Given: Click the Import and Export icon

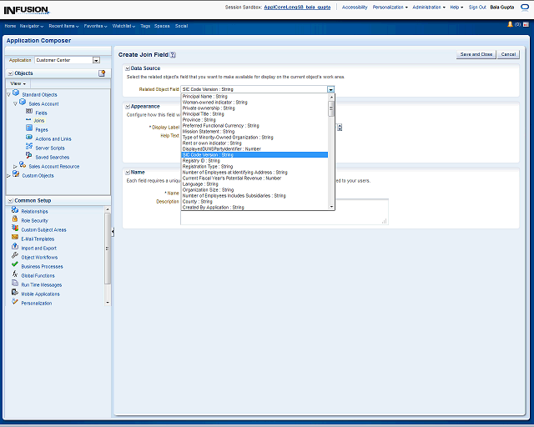Looking at the screenshot, I should click(x=15, y=248).
